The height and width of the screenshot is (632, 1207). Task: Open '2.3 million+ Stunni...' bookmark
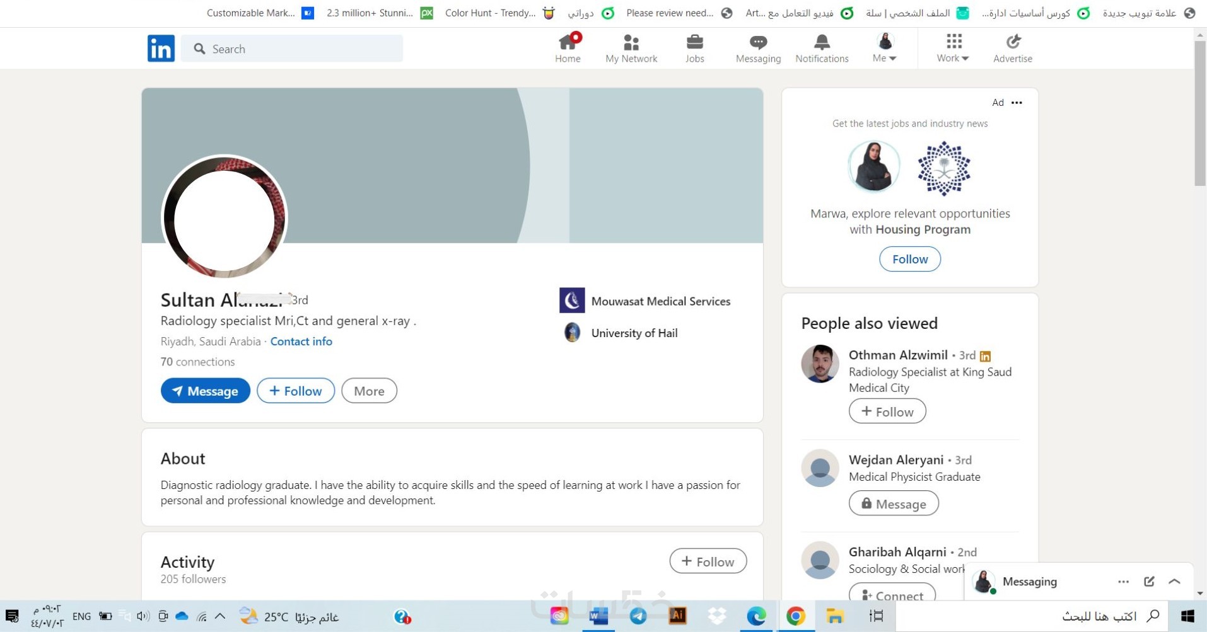(x=380, y=13)
